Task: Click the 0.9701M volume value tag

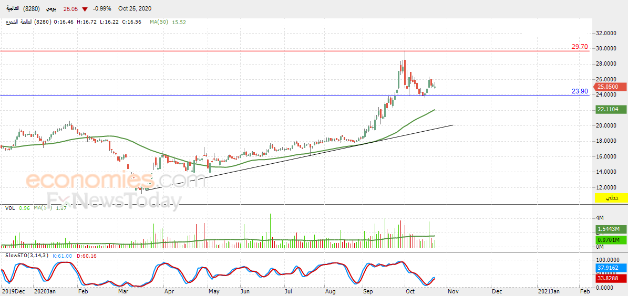Action: coord(608,239)
